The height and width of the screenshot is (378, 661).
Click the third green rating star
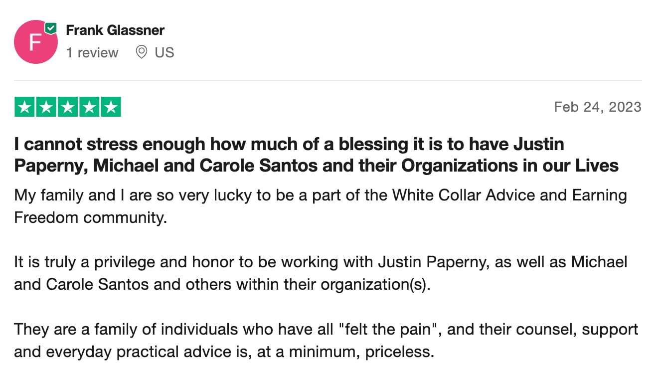coord(68,107)
